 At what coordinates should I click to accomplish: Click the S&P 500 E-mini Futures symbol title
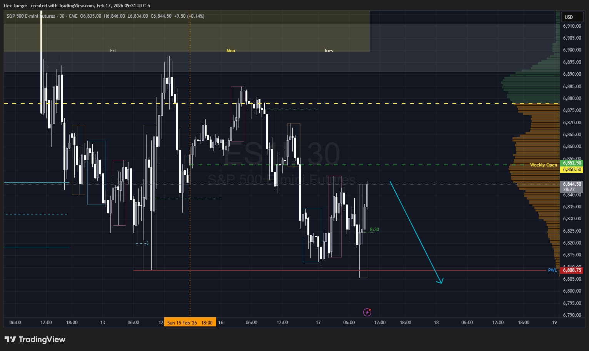[x=31, y=16]
